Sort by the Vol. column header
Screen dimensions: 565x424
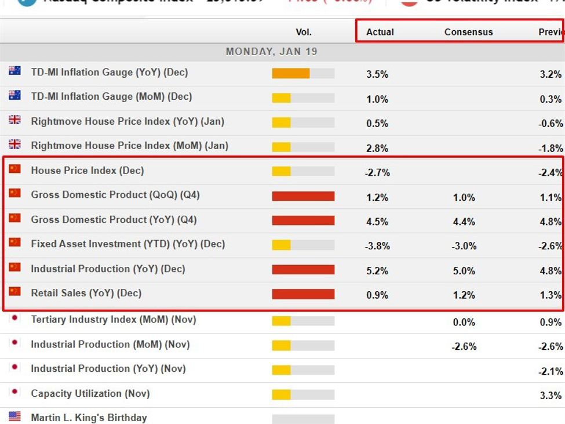[x=303, y=32]
